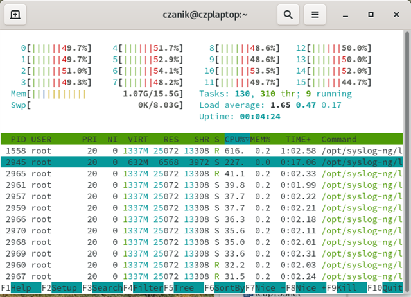This screenshot has height=297, width=411.
Task: Sort processes by MEM% column header
Action: coord(260,139)
